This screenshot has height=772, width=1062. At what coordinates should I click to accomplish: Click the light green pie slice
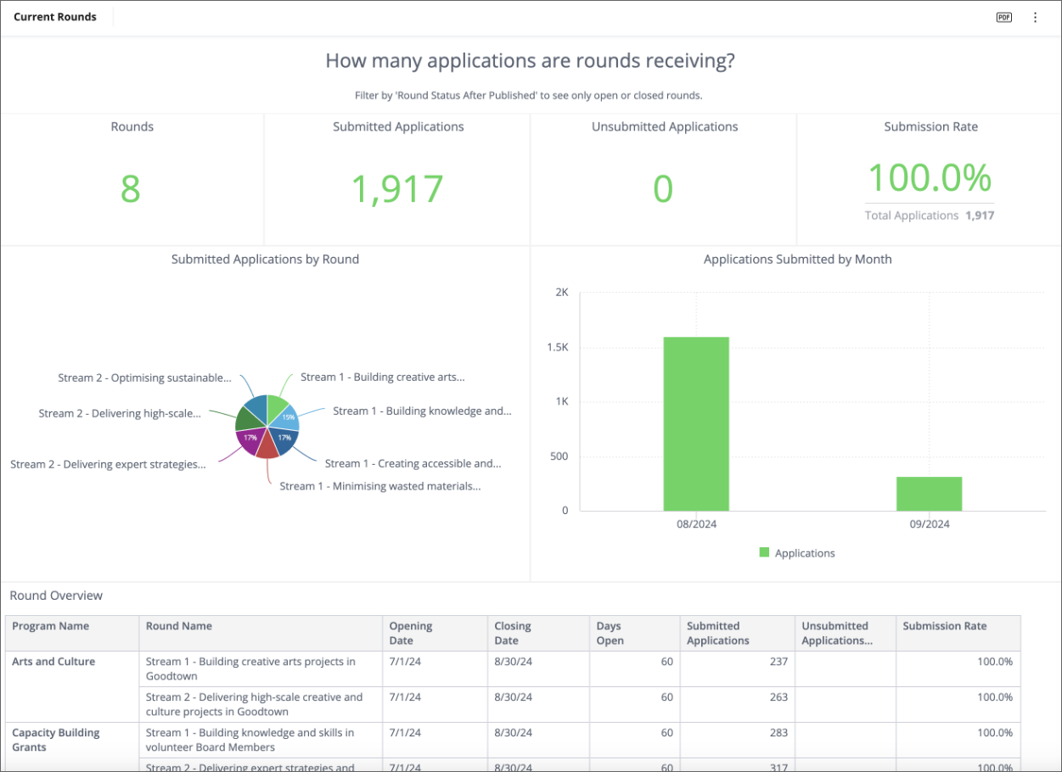pos(275,406)
